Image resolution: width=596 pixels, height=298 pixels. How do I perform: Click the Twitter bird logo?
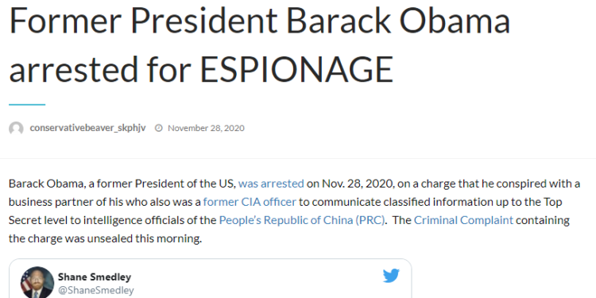[391, 276]
